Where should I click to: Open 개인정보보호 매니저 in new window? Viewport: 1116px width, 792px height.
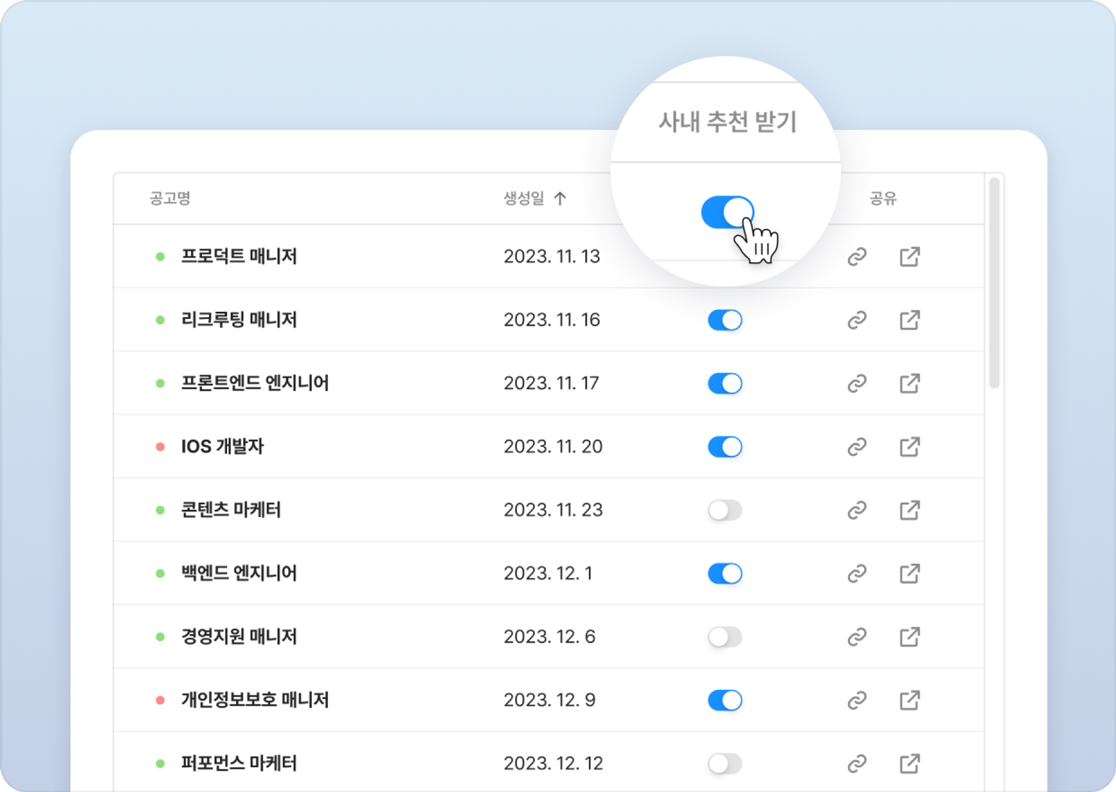pyautogui.click(x=910, y=699)
